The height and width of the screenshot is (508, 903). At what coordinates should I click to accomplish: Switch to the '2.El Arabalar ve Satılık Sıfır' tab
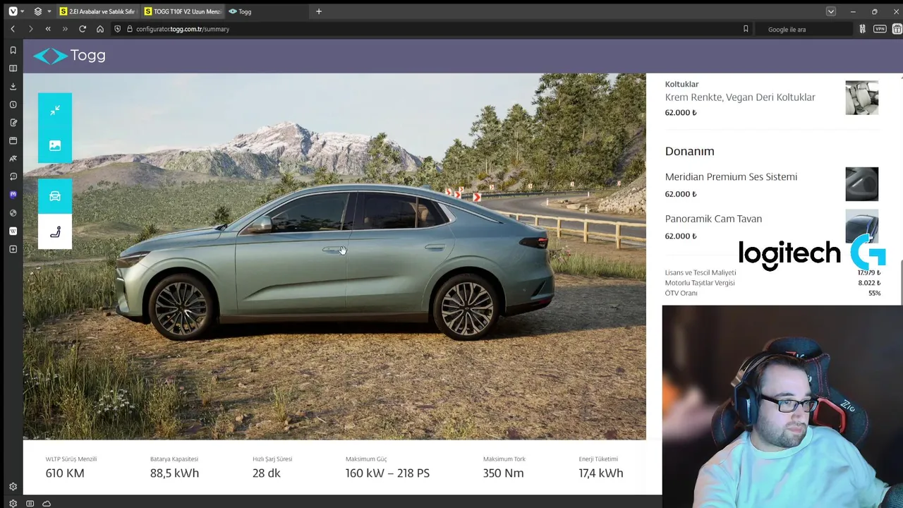tap(97, 11)
